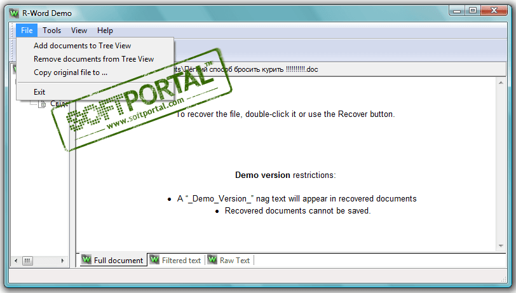Click the document pane scroll up arrow
The width and height of the screenshot is (516, 293).
[501, 83]
